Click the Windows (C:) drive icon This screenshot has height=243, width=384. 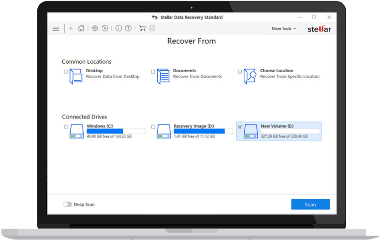point(77,131)
